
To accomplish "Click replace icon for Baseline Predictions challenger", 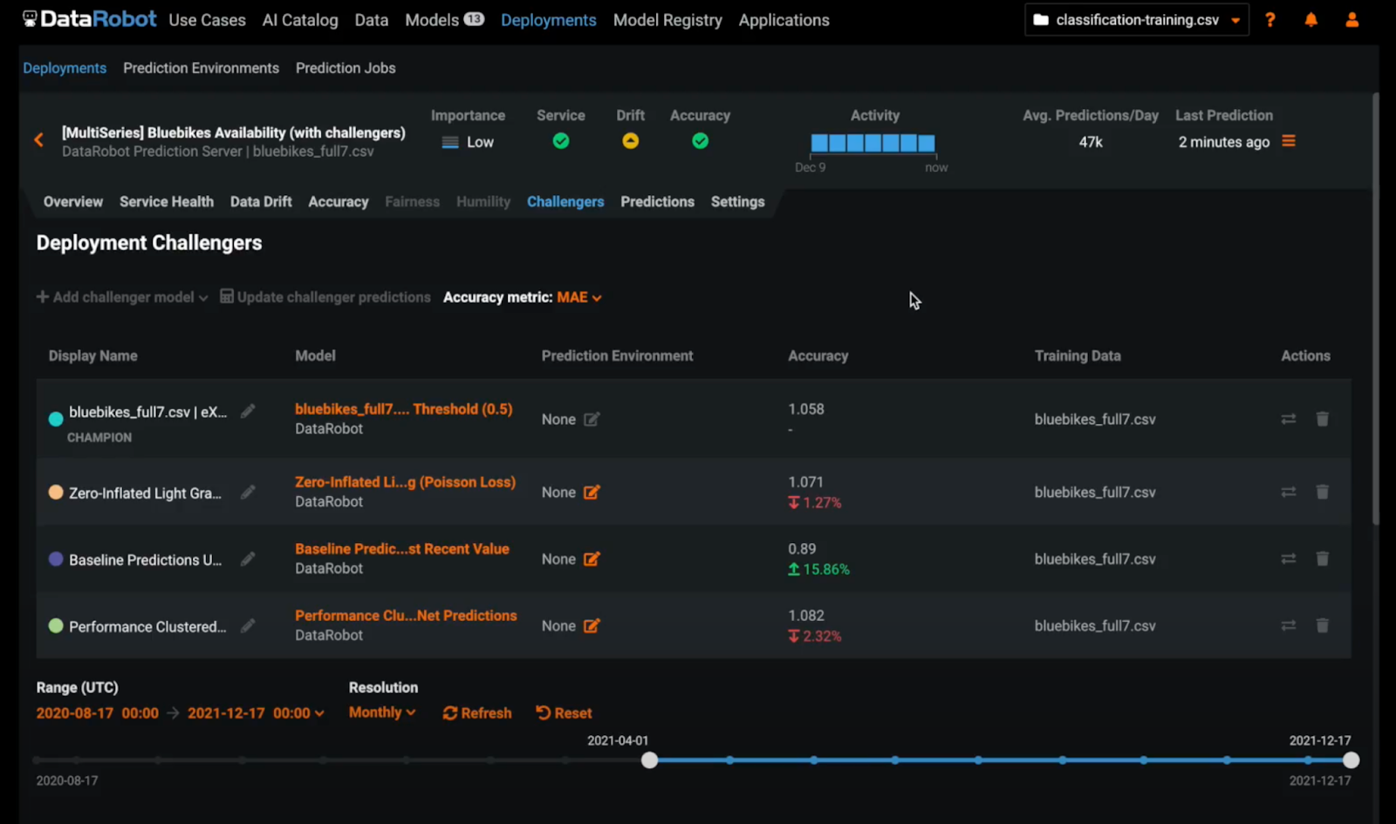I will pos(1288,559).
